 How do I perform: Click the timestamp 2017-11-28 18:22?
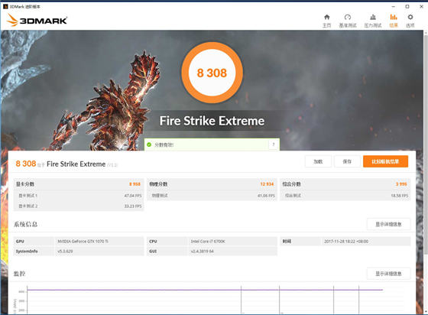pos(346,242)
